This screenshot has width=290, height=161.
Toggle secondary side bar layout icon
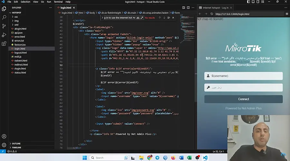pos(258,2)
